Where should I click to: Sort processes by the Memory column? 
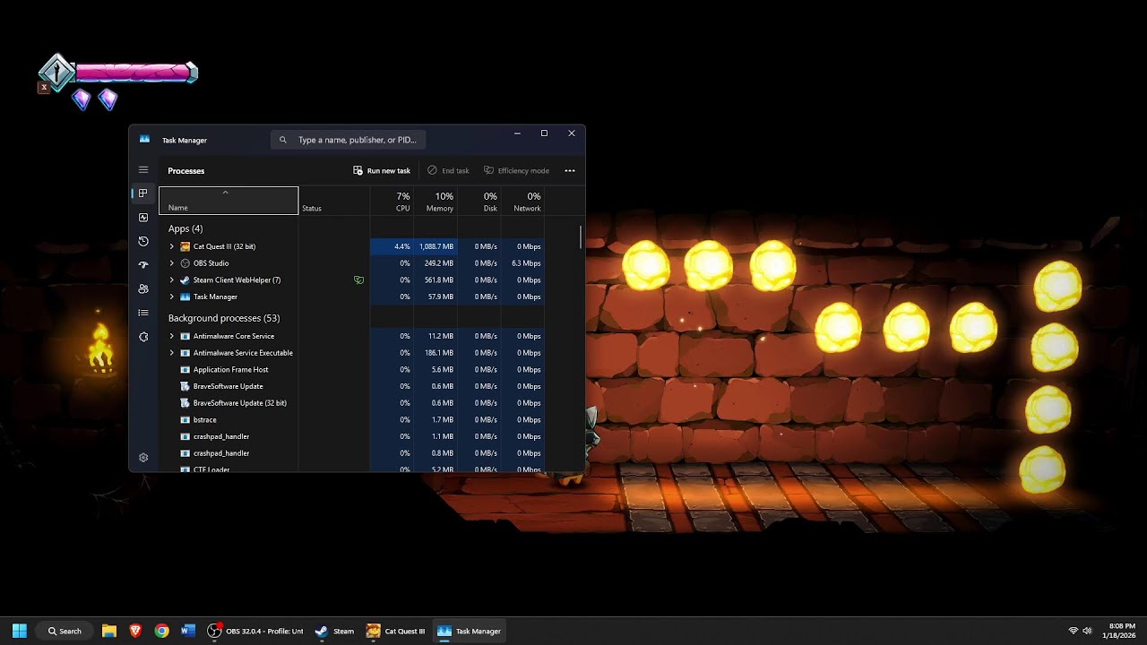[x=436, y=201]
